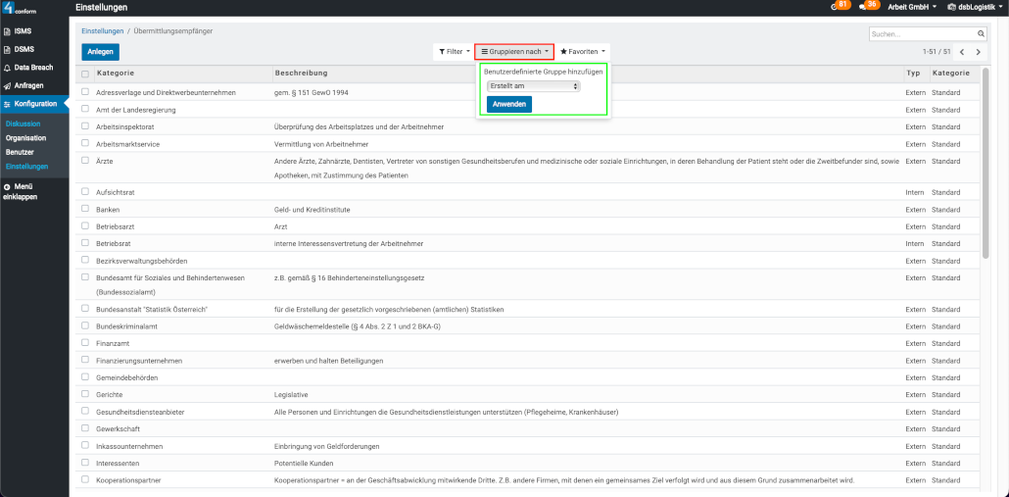The width and height of the screenshot is (1009, 497).
Task: Check the Arbeitsinspektorat row checkbox
Action: pos(85,126)
